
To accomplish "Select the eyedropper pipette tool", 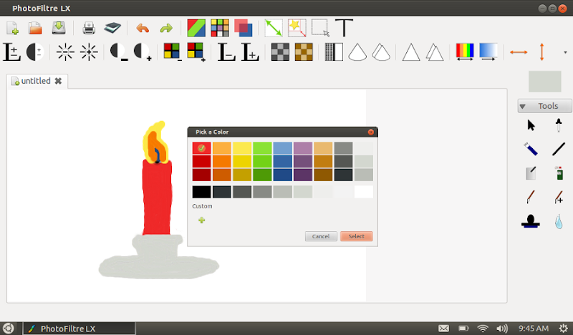I will tap(559, 125).
